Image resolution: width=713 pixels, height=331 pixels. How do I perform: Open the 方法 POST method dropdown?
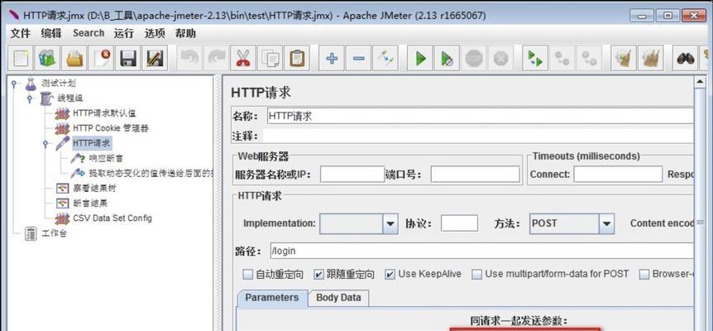(606, 223)
